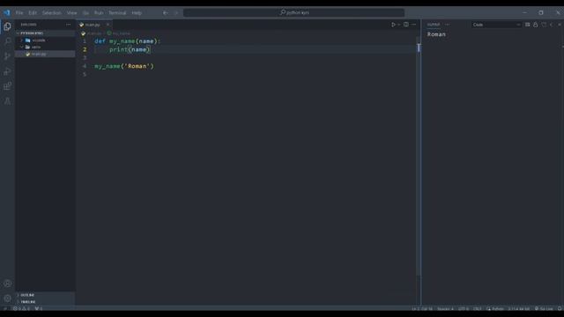Click the my_name breadcrumb symbol
The height and width of the screenshot is (317, 564).
[x=119, y=33]
